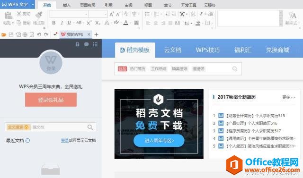Open the bullet list dropdown arrow
Screen dimensions: 303x178
tap(151, 14)
